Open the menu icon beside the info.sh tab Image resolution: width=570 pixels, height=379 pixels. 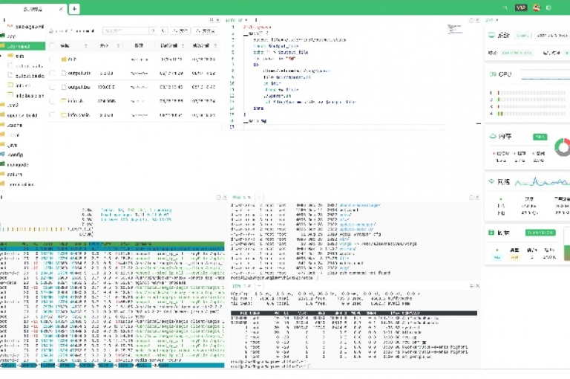256,20
